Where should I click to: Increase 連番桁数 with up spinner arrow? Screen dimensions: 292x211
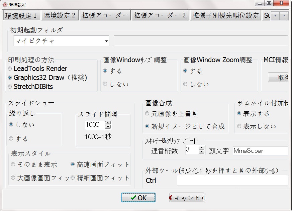tap(201, 148)
